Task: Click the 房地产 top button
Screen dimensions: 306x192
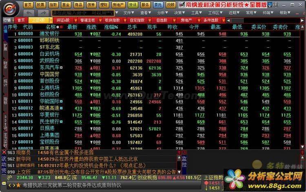Action: tap(118, 5)
